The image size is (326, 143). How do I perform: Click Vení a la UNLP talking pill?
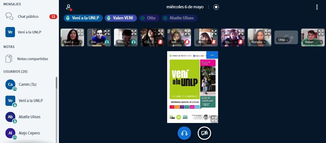[x=83, y=18]
